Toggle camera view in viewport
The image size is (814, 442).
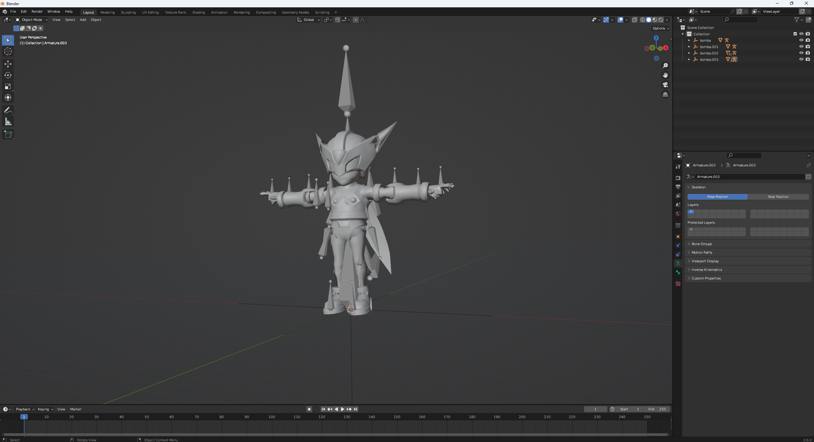[665, 85]
